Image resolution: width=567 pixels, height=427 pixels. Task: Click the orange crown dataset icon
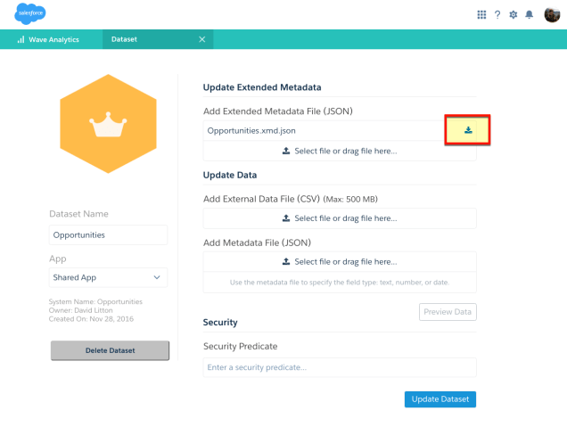point(107,127)
